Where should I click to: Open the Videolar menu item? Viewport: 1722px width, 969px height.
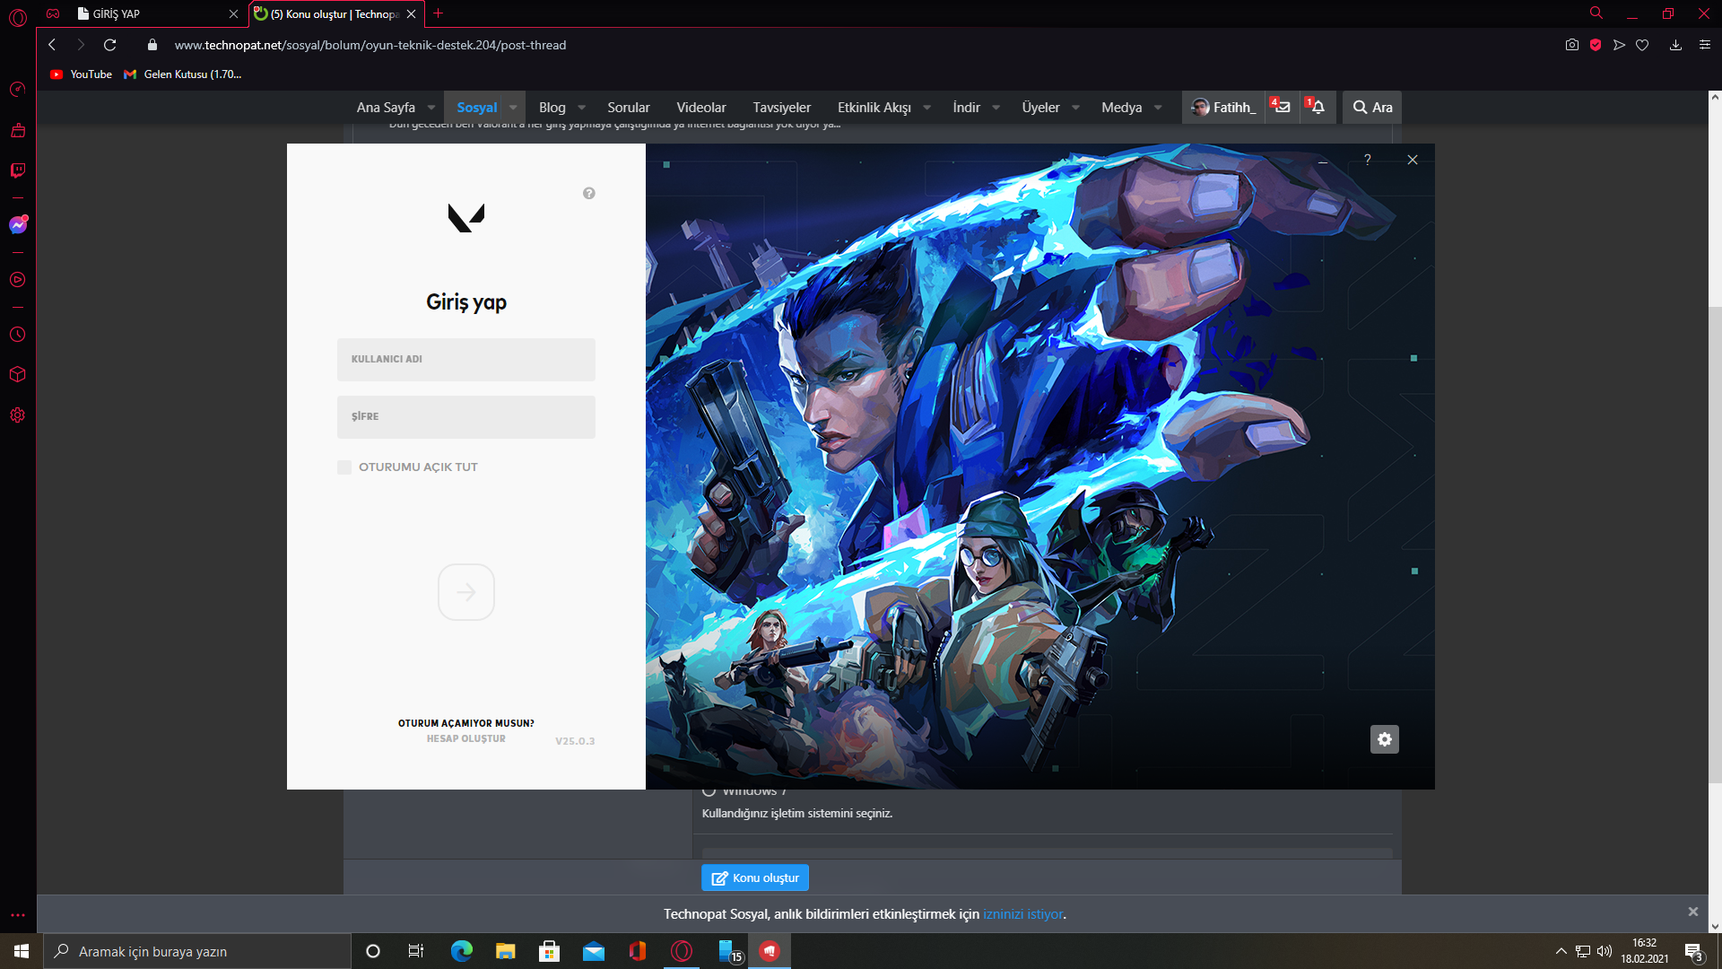click(700, 108)
